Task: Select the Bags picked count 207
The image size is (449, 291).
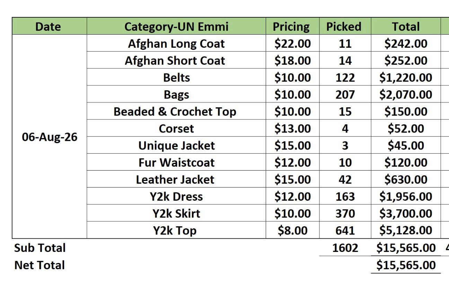Action: pos(345,94)
